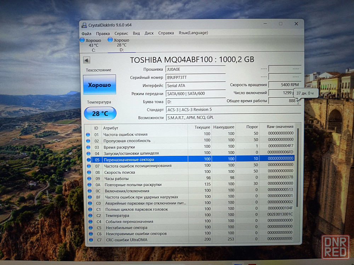Click the previous disk arrow button

coord(87,60)
